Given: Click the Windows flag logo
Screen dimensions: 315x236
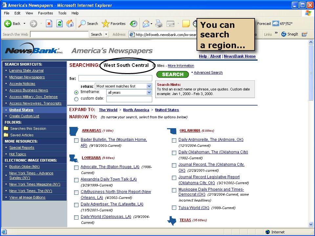Looking at the screenshot, I should [308, 13].
